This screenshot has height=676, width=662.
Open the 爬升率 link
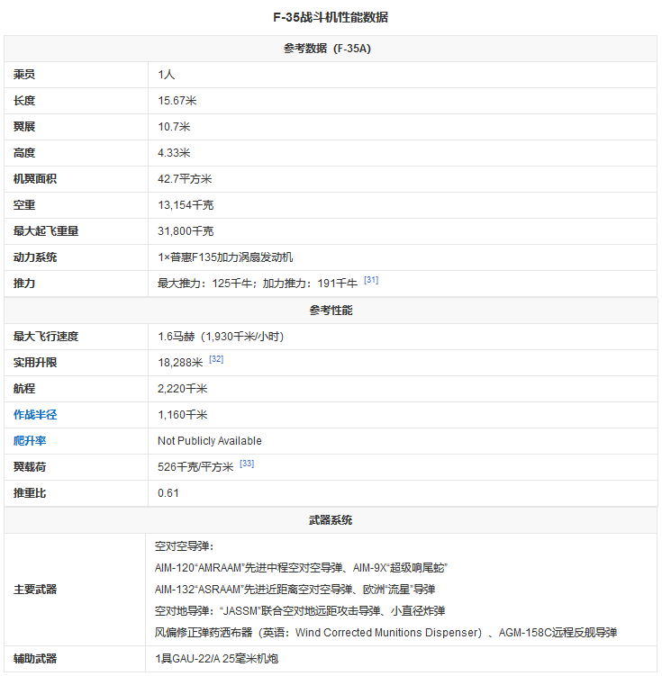(x=30, y=440)
